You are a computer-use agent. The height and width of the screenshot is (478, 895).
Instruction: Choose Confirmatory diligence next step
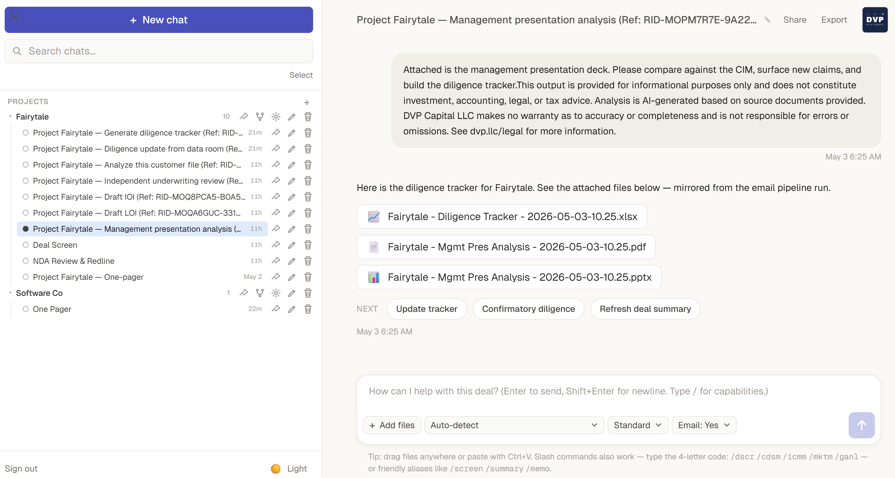click(528, 309)
